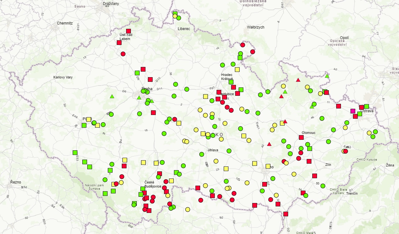Click the Wałbrzych city label
Viewport: 399px width, 234px height.
[x=256, y=27]
